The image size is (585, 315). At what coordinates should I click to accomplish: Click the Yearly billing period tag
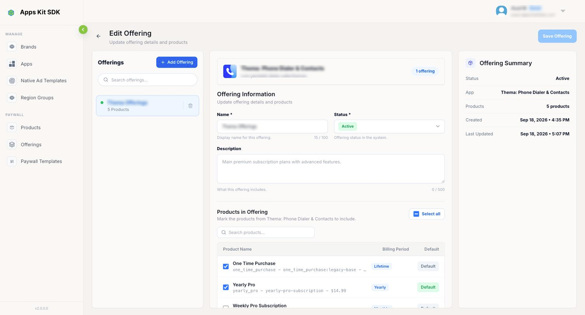(380, 287)
